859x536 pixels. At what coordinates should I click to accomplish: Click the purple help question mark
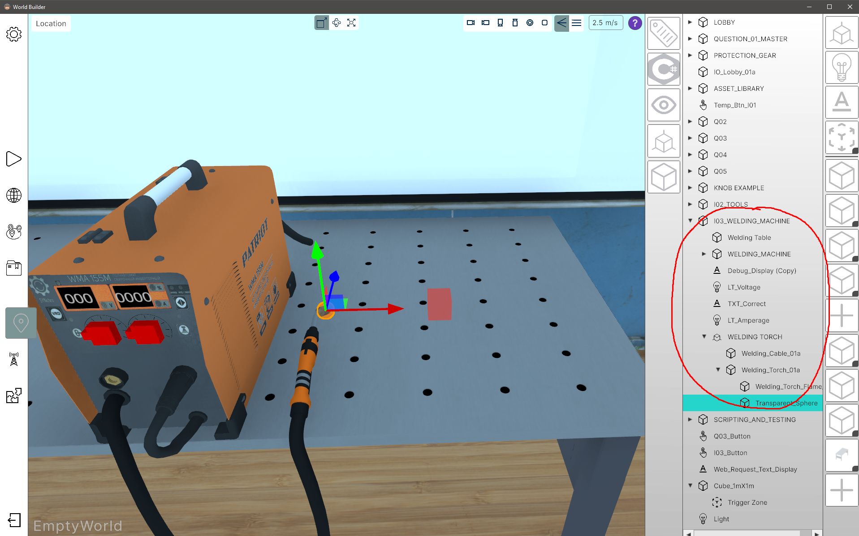click(x=635, y=23)
